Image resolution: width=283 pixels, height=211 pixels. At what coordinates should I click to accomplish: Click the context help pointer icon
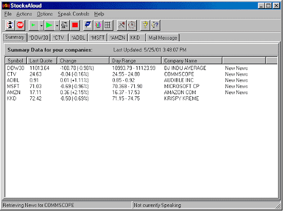pos(155,25)
